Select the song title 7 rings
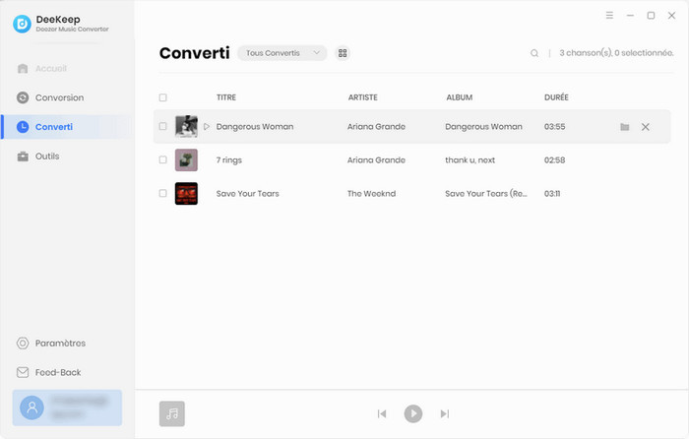This screenshot has width=689, height=439. pyautogui.click(x=229, y=160)
